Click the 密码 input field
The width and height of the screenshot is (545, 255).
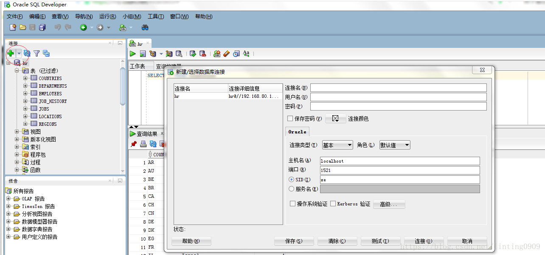tap(398, 106)
